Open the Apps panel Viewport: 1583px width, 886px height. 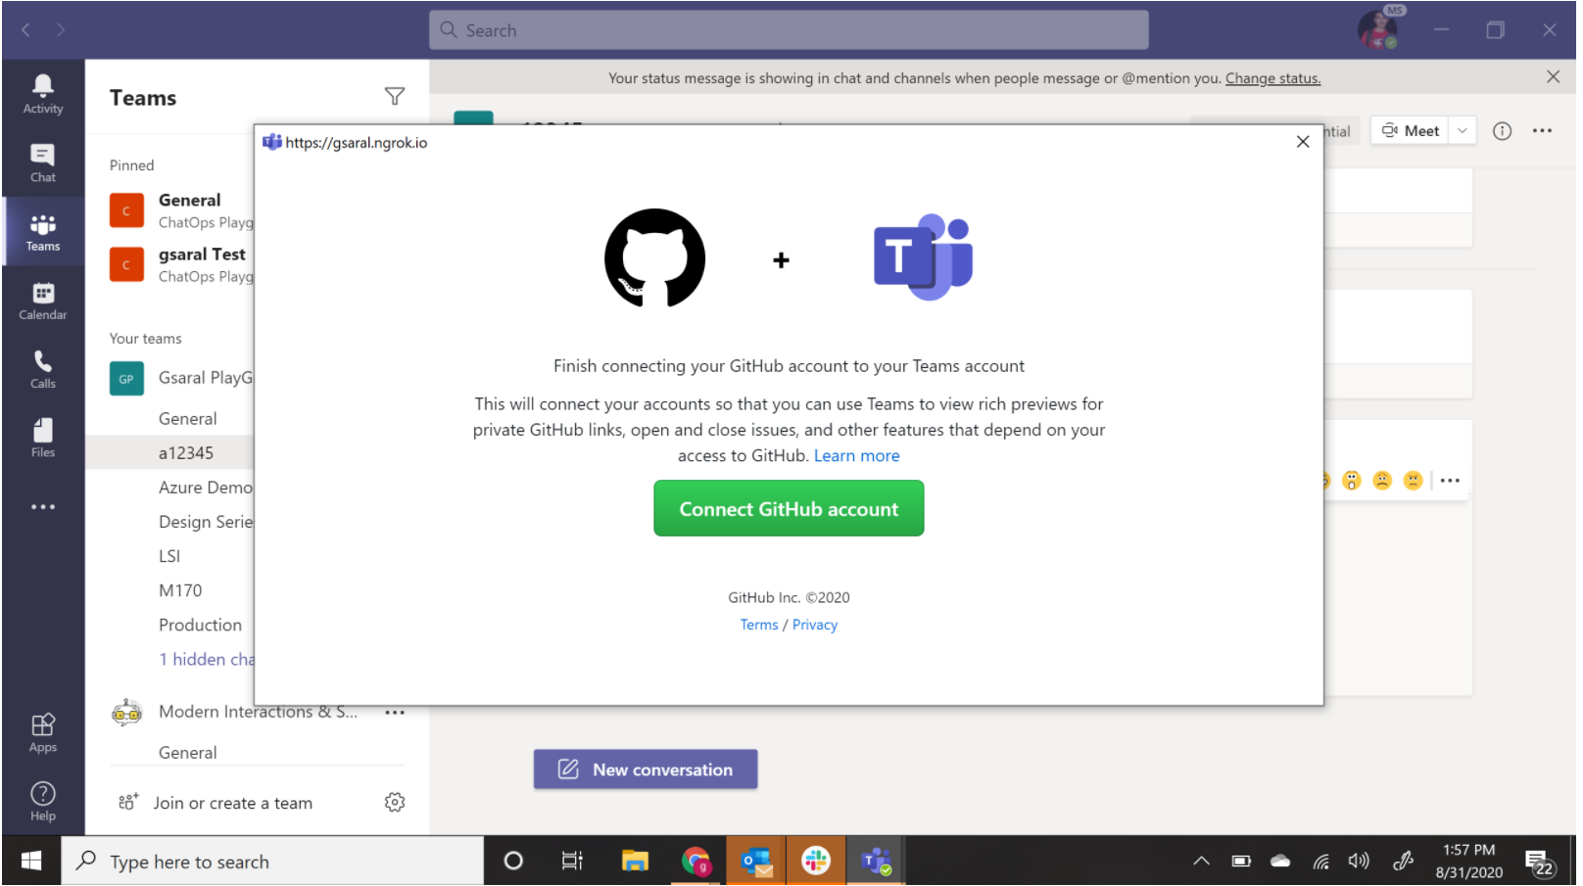[x=42, y=731]
